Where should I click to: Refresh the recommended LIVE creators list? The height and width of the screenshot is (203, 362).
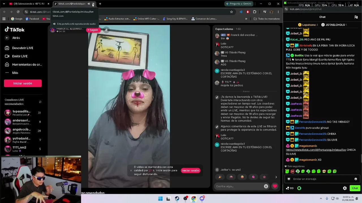[x=40, y=102]
